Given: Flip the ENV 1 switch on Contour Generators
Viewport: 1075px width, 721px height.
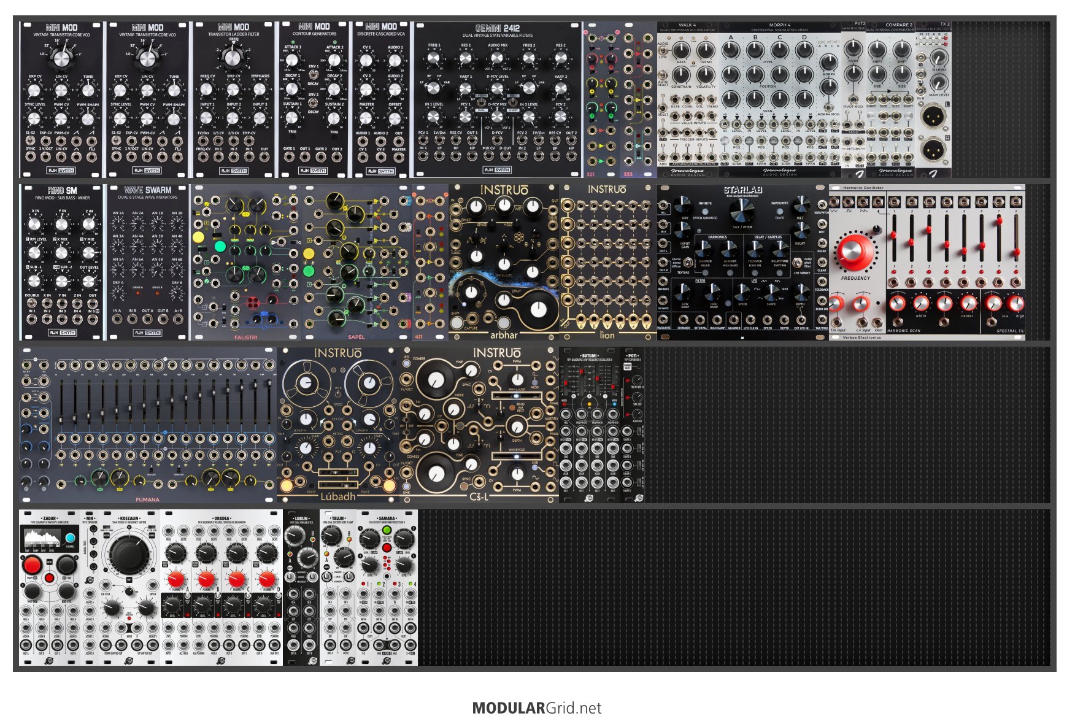Looking at the screenshot, I should 312,74.
